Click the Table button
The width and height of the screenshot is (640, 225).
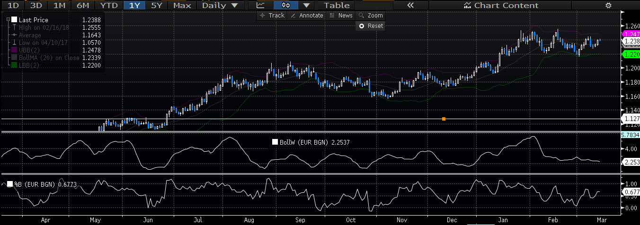(x=337, y=5)
